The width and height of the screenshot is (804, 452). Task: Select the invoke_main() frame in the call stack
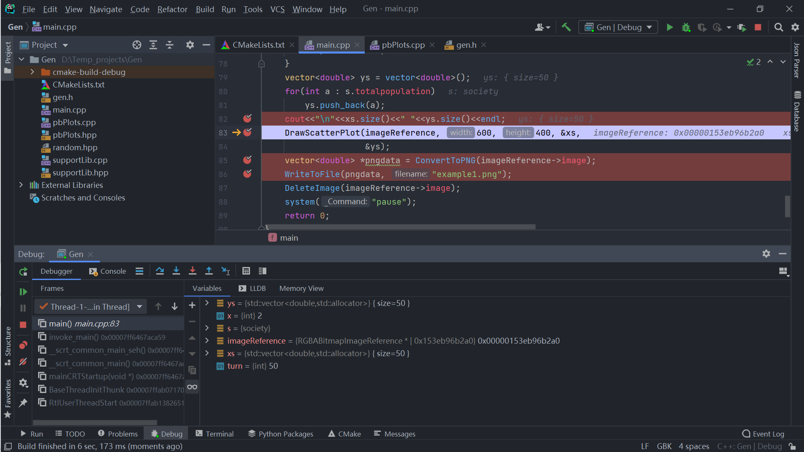(x=107, y=337)
